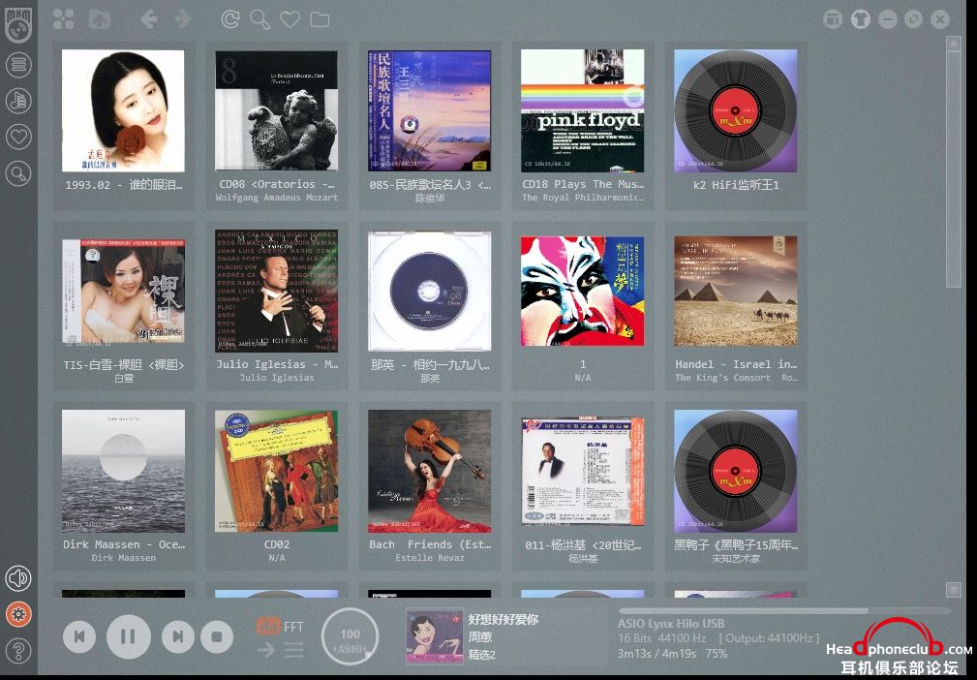Click the album name 精选2 in the player bar
The image size is (977, 680).
click(x=482, y=655)
